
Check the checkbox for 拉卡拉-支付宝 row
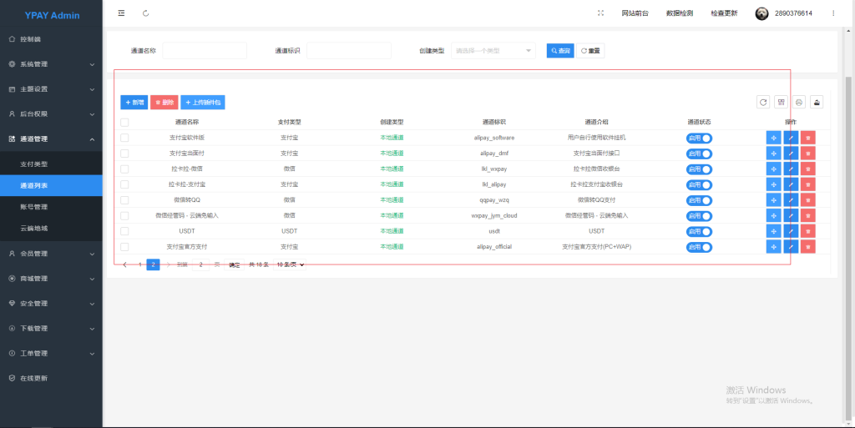click(125, 184)
